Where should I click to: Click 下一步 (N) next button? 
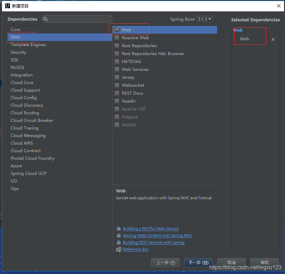[198, 263]
